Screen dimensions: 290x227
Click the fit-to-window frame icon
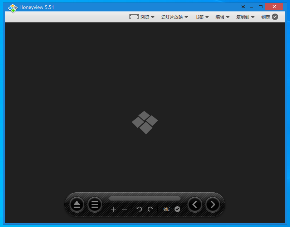pyautogui.click(x=134, y=17)
